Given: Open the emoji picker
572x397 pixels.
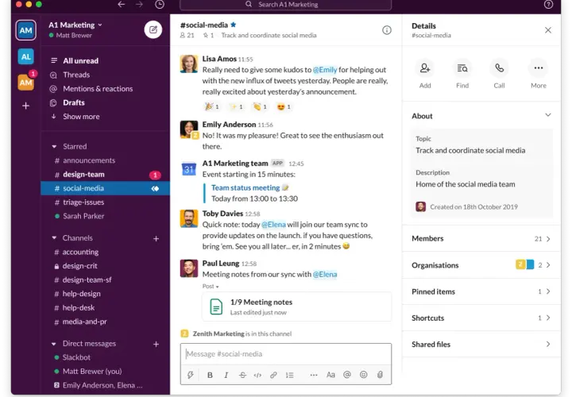Looking at the screenshot, I should point(364,375).
